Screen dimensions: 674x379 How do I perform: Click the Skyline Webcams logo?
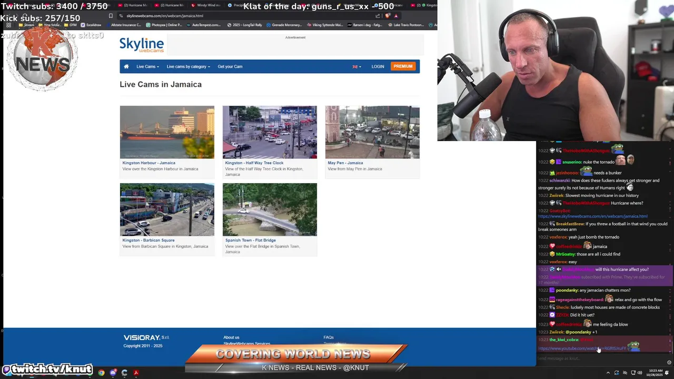point(142,45)
